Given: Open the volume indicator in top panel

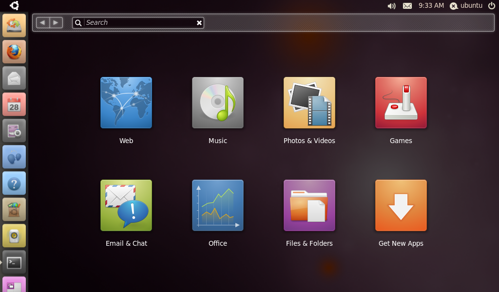Looking at the screenshot, I should click(391, 6).
